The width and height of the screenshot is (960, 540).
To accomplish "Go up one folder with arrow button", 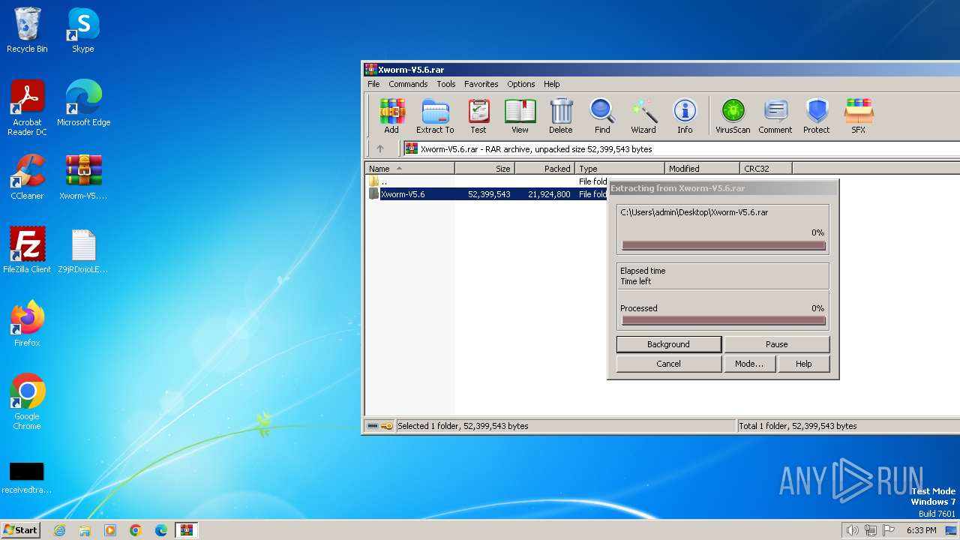I will click(x=380, y=148).
